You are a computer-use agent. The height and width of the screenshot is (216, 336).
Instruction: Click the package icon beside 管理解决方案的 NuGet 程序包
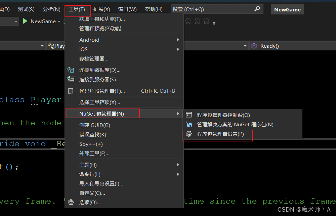click(x=189, y=124)
